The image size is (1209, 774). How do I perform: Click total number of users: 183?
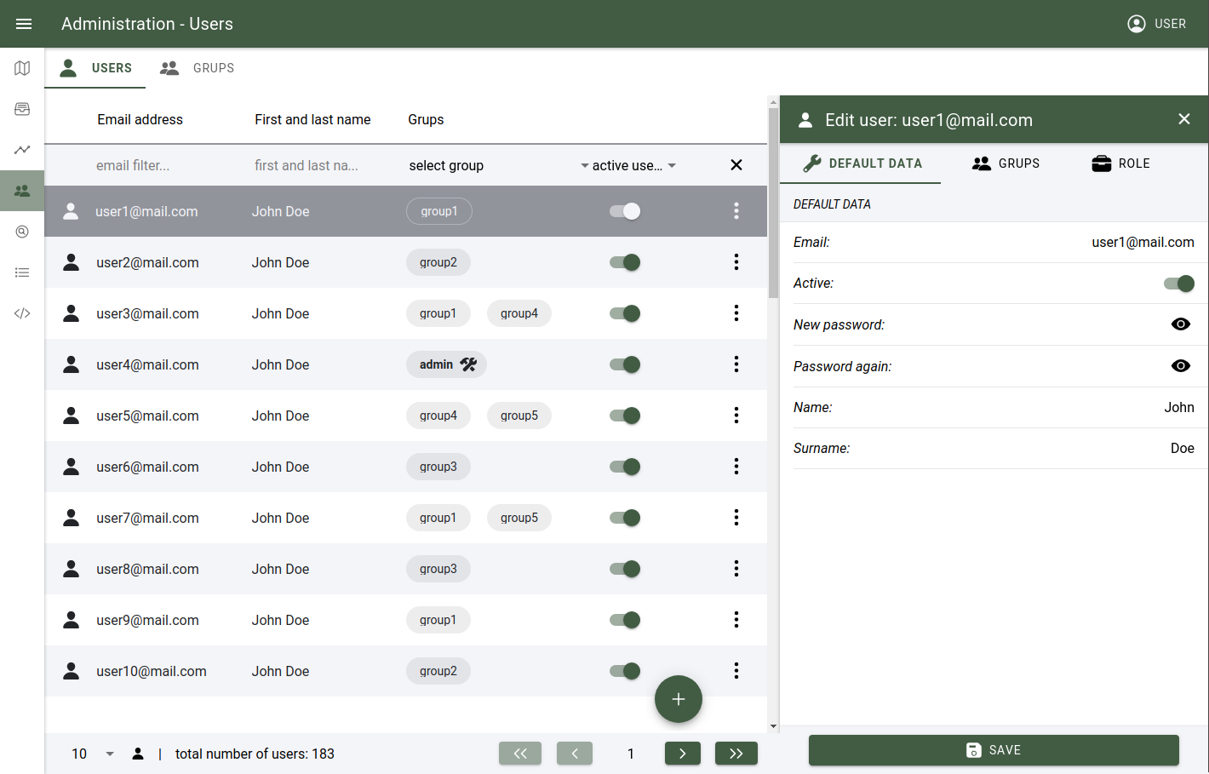[x=255, y=754]
